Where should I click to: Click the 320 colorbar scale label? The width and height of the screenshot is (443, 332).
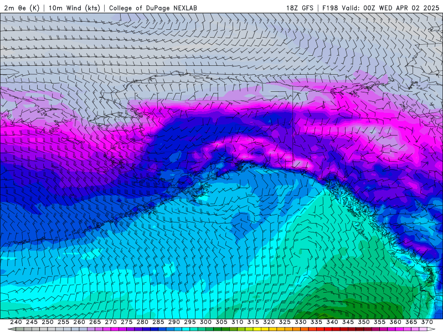click(x=269, y=322)
